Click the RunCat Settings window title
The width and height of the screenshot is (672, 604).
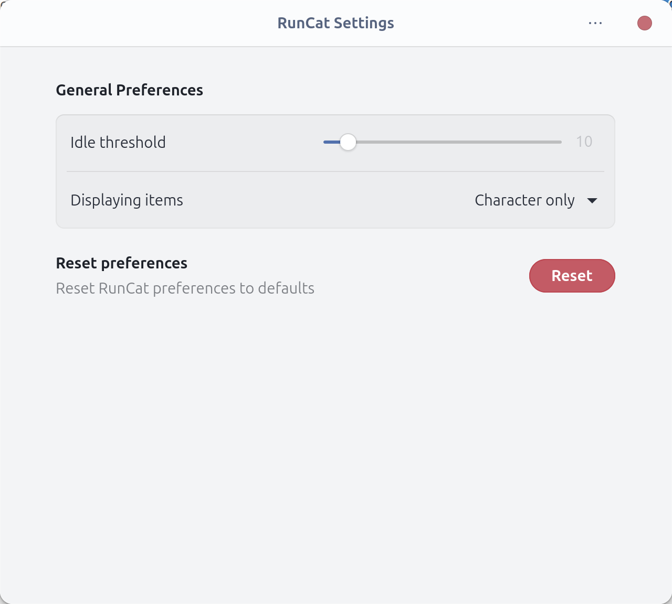pyautogui.click(x=335, y=23)
